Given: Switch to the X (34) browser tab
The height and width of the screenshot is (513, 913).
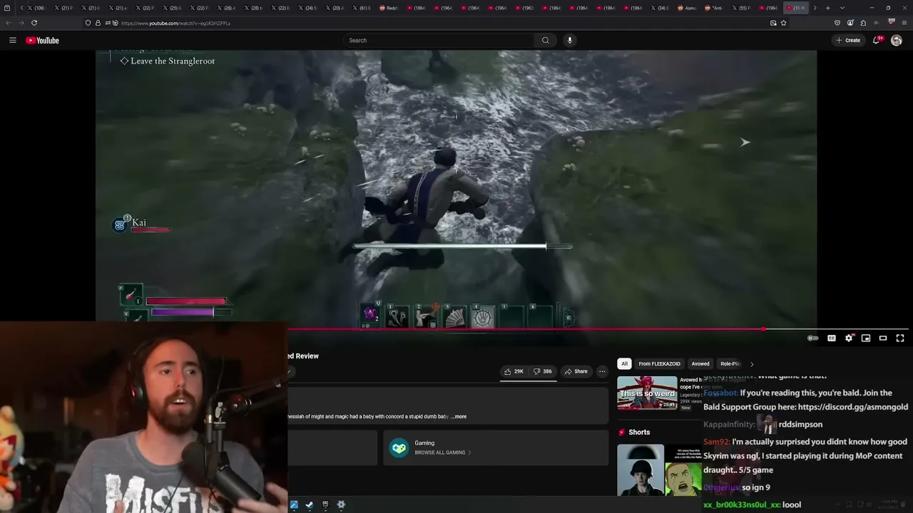Looking at the screenshot, I should [660, 8].
